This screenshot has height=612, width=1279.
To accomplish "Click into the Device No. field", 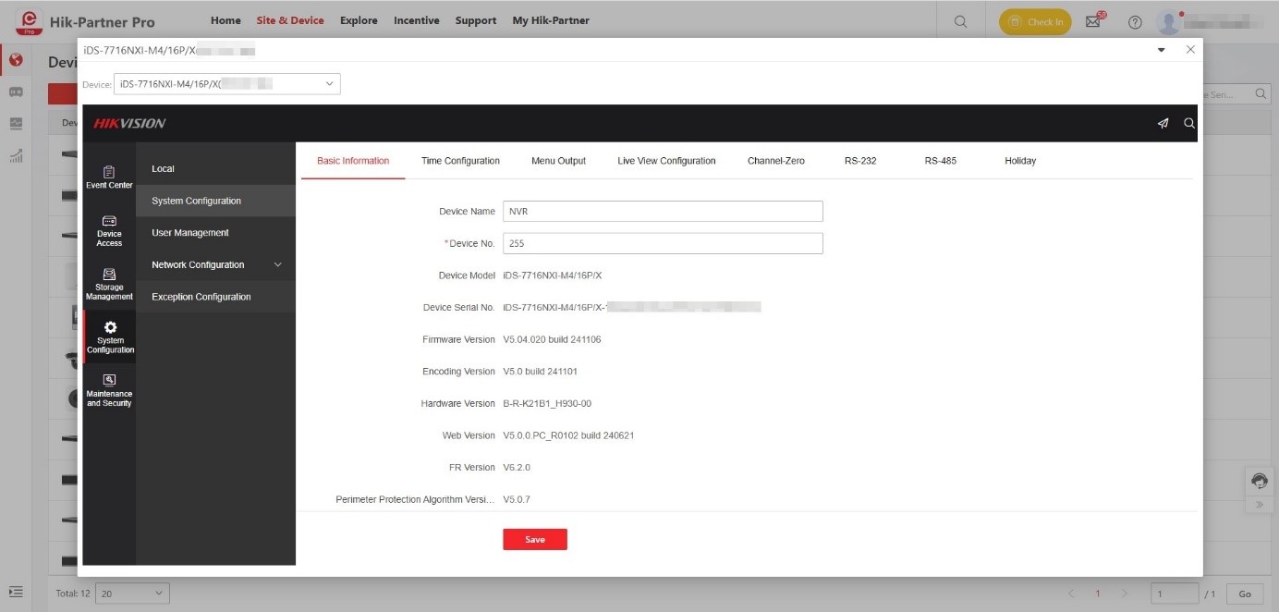I will (662, 243).
